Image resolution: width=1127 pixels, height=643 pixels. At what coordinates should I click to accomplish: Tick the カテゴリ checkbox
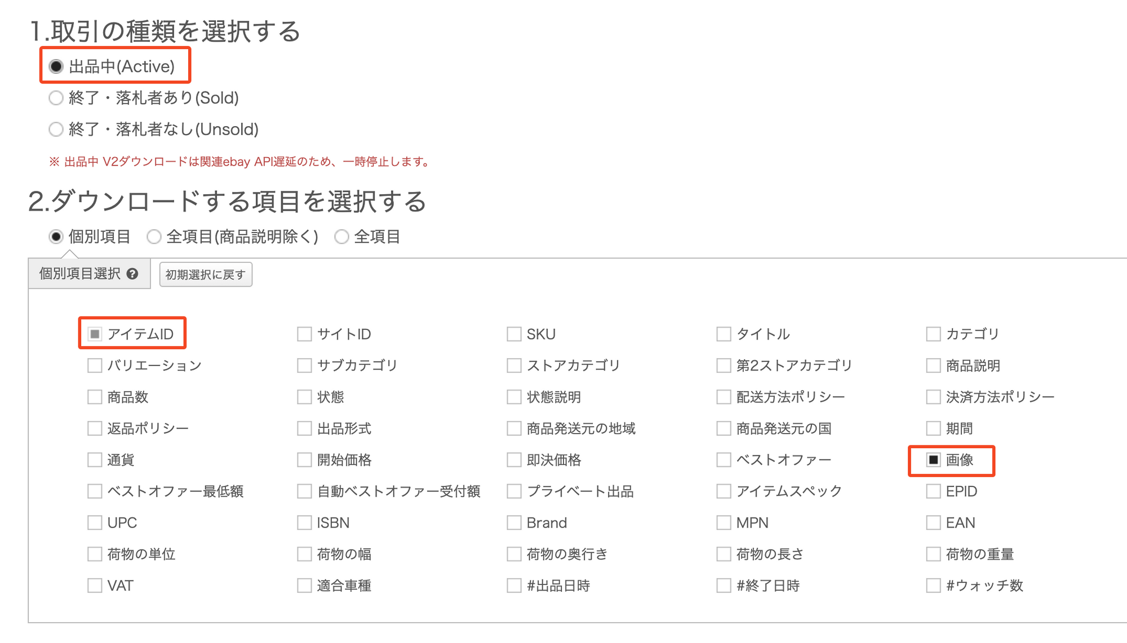[933, 334]
